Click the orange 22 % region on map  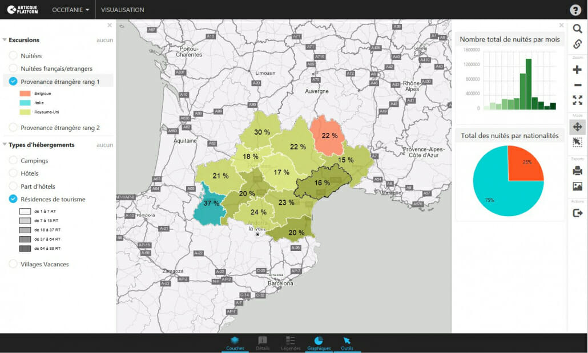327,137
